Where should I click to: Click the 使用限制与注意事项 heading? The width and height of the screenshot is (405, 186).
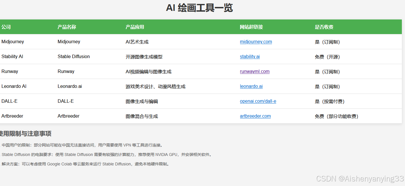click(x=25, y=134)
